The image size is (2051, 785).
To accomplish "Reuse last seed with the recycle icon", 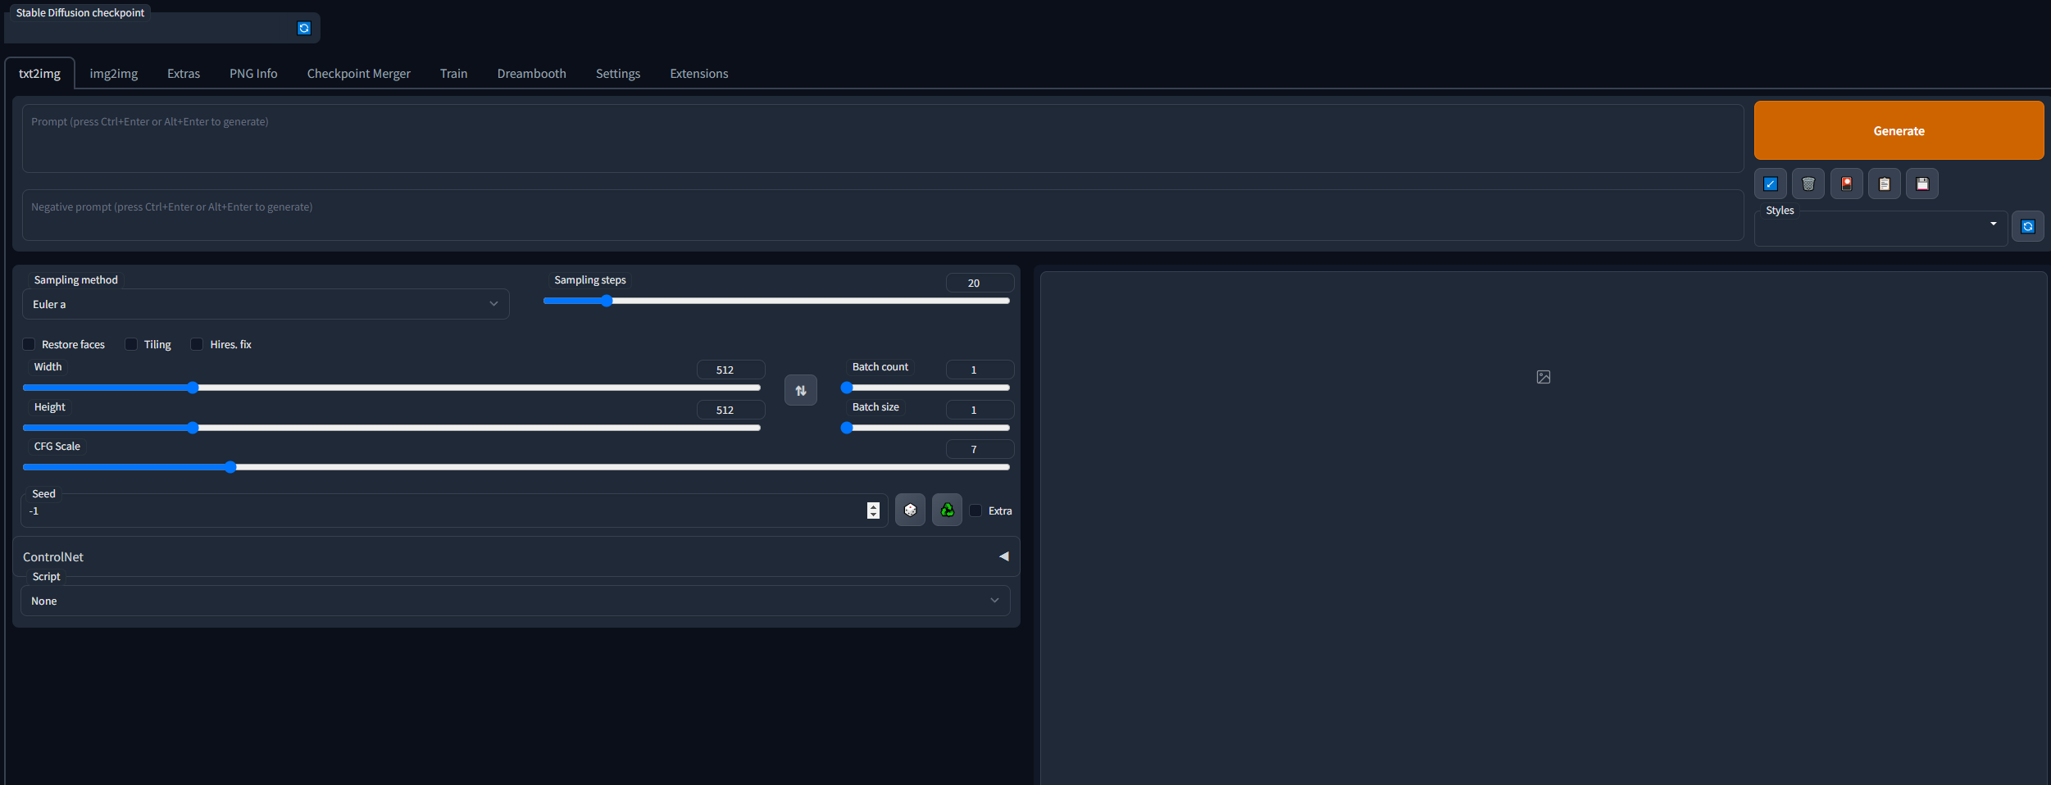I will (947, 510).
